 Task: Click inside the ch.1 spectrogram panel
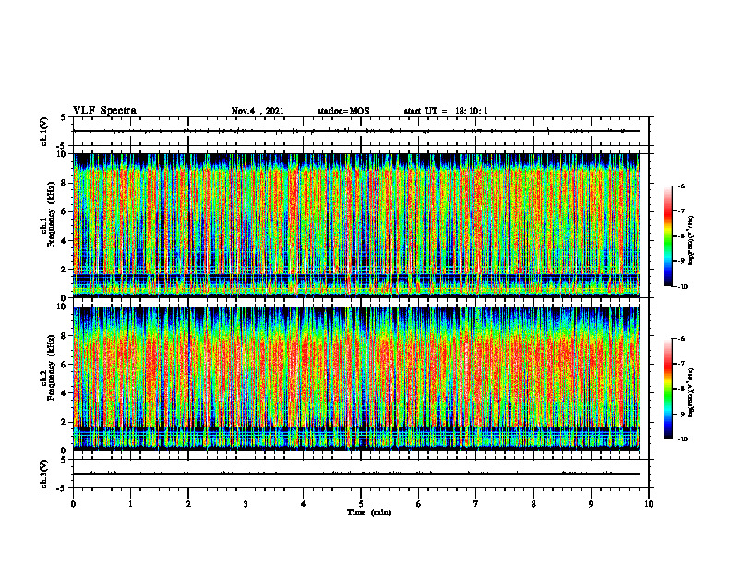[x=356, y=225]
